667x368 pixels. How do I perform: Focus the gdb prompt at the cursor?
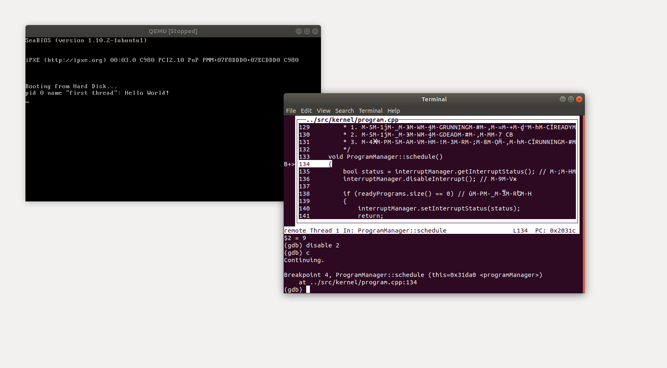click(x=308, y=290)
